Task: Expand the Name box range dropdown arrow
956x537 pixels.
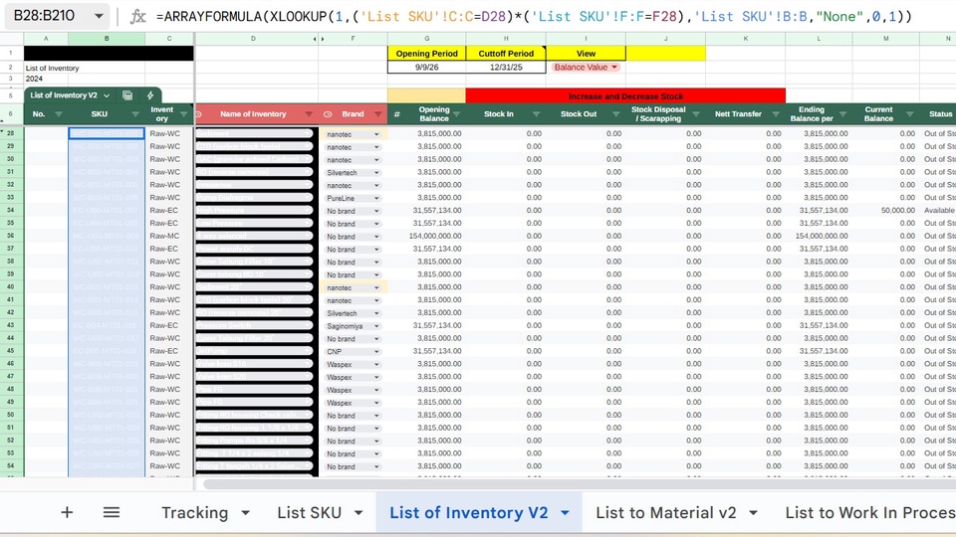Action: [97, 17]
